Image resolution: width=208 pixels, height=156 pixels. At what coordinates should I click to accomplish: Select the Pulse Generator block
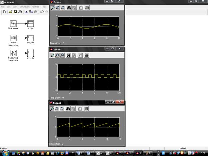13,38
